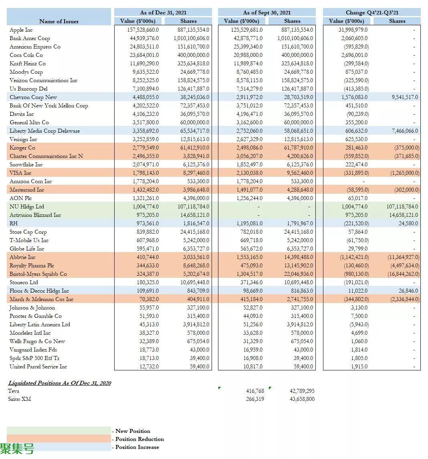
Task: Click the orange Position Reduction legend swatch
Action: tap(59, 439)
